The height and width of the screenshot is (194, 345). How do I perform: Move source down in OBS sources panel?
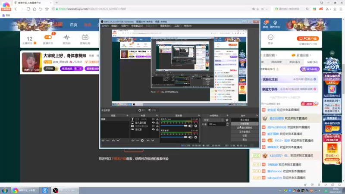point(153,141)
